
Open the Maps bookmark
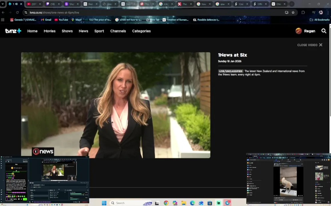(x=76, y=20)
